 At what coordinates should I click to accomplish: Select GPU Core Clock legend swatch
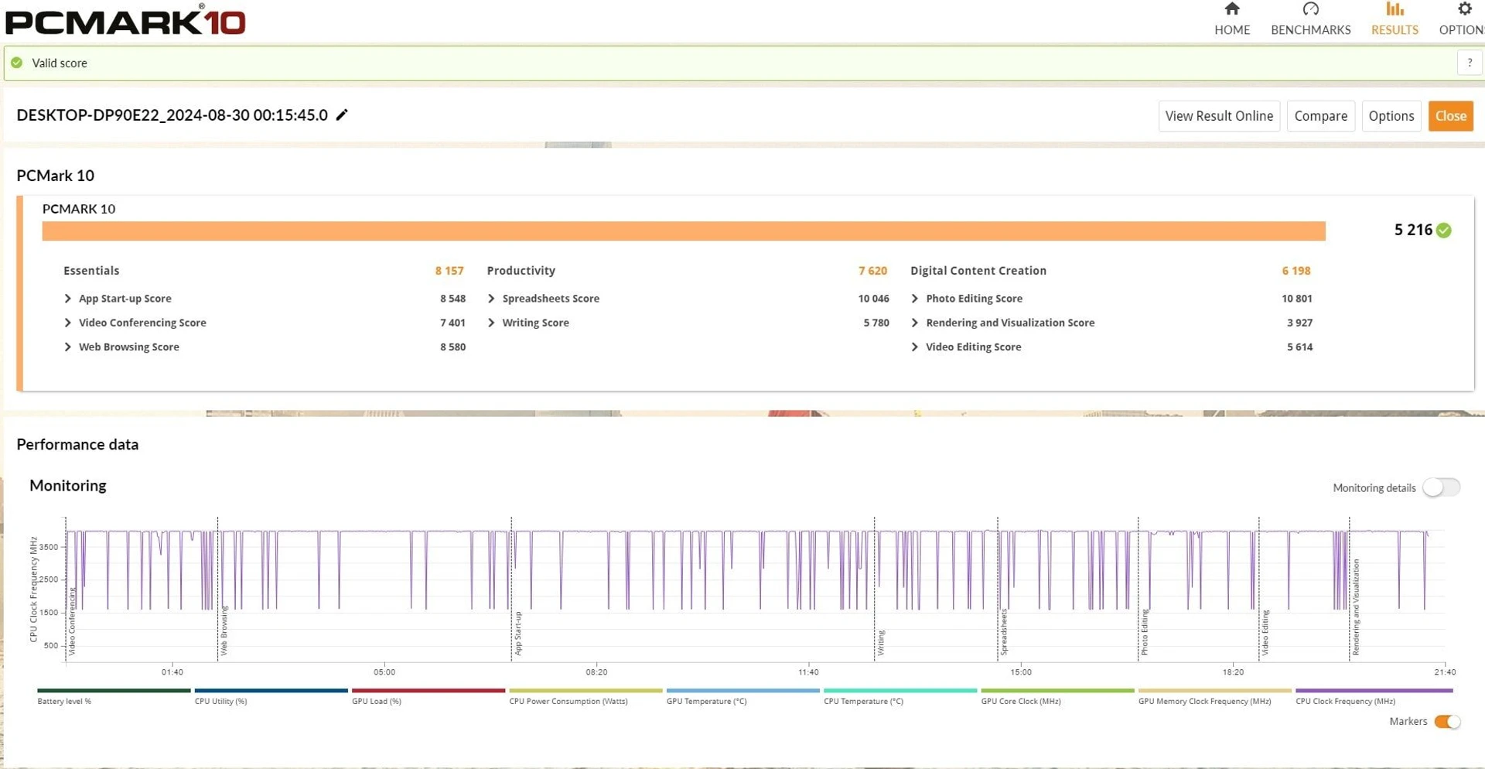(1057, 691)
